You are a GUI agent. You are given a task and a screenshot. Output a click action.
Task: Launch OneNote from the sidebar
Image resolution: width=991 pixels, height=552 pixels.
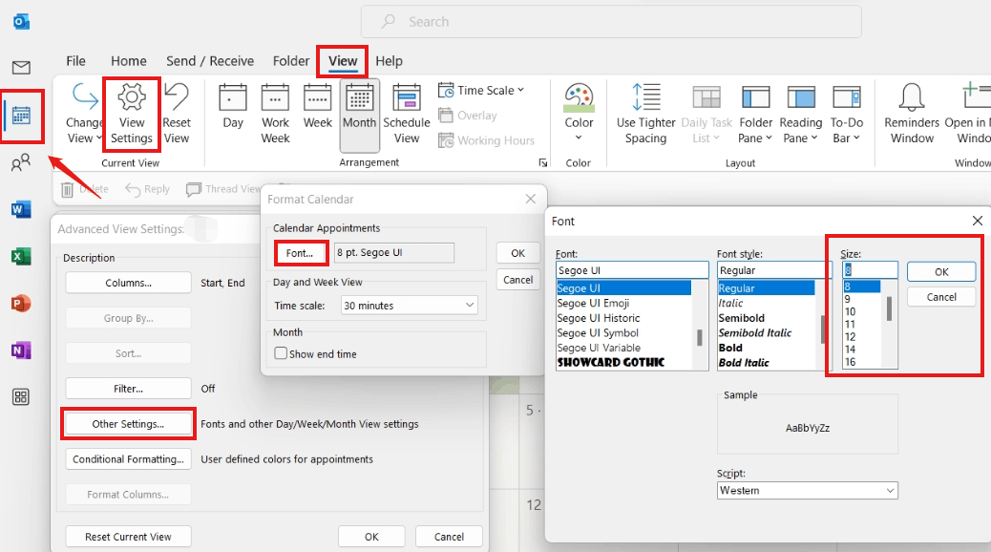tap(21, 350)
